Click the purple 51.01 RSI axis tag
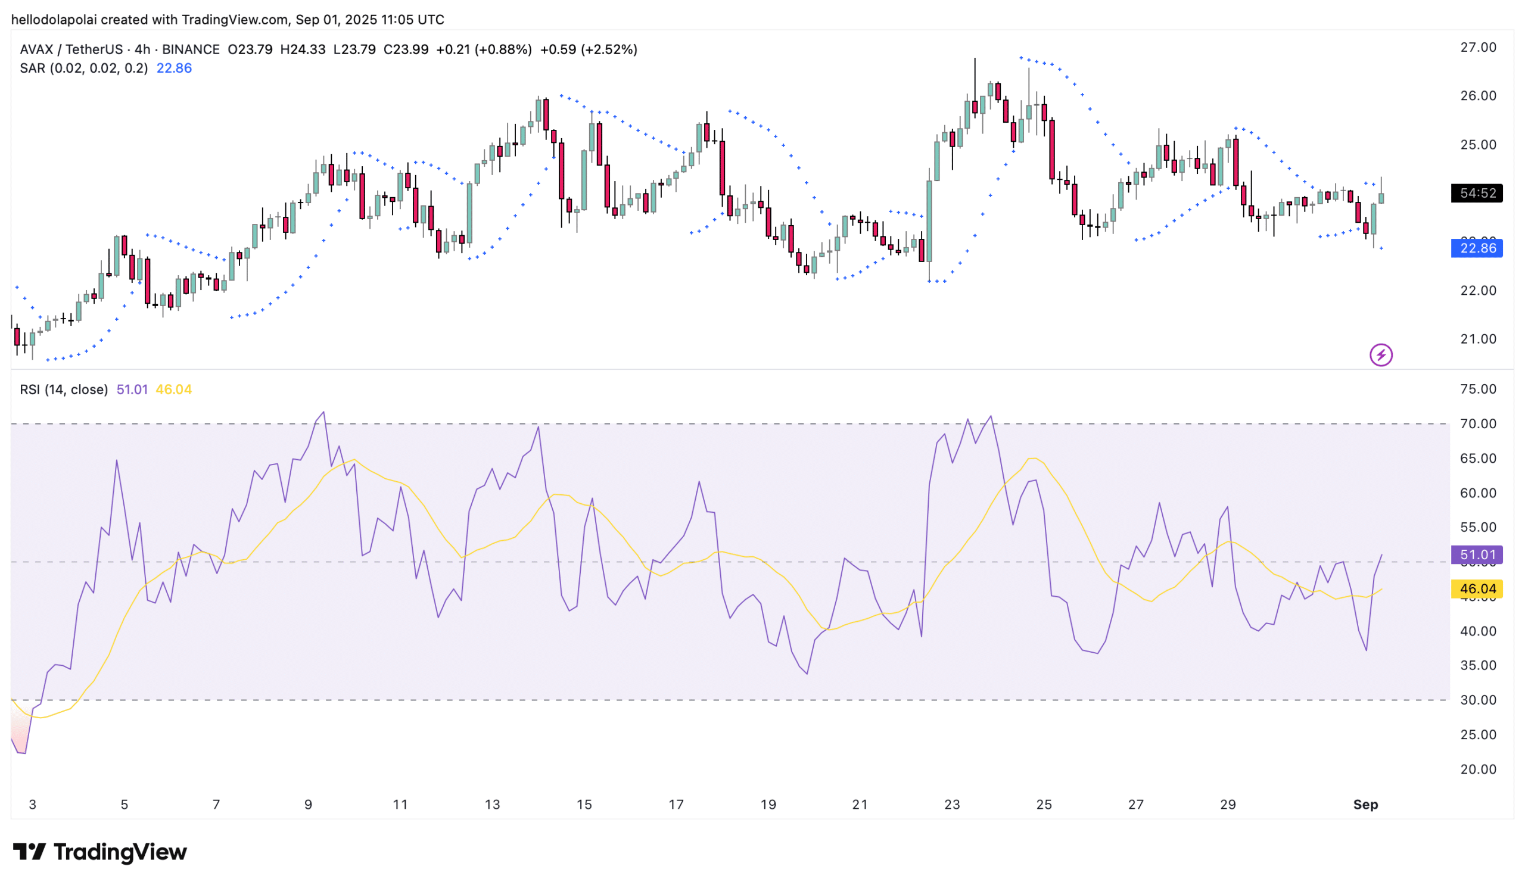Image resolution: width=1525 pixels, height=885 pixels. [x=1477, y=554]
